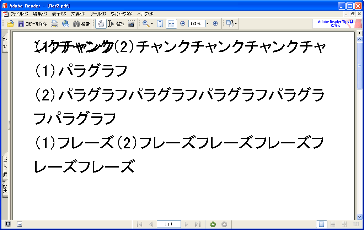Select the 選択 text selection tool
This screenshot has height=230, width=364.
(x=116, y=23)
